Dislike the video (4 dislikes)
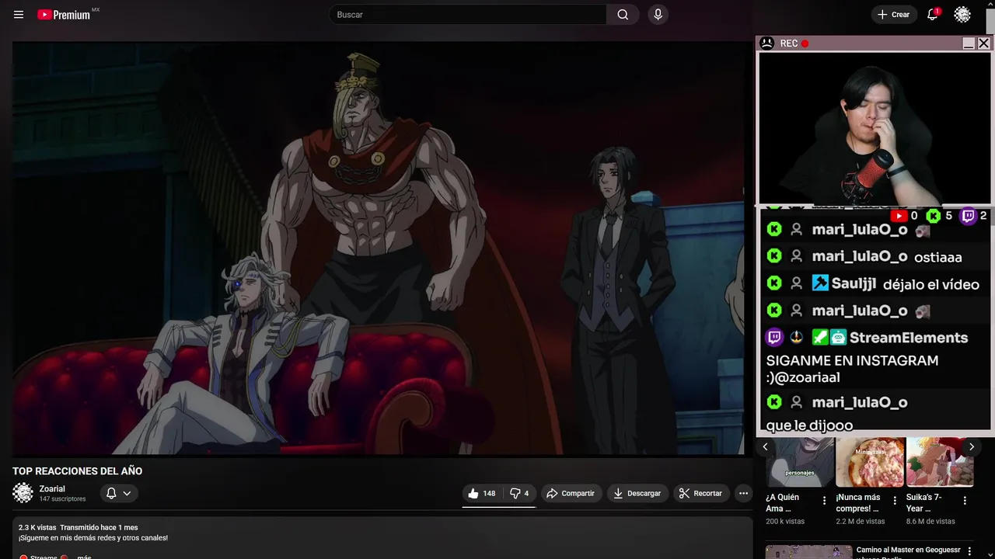Viewport: 995px width, 559px height. tap(519, 493)
